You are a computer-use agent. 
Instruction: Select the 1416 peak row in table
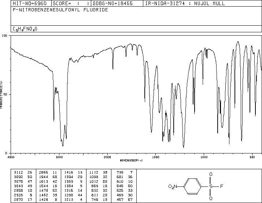[x=73, y=173]
